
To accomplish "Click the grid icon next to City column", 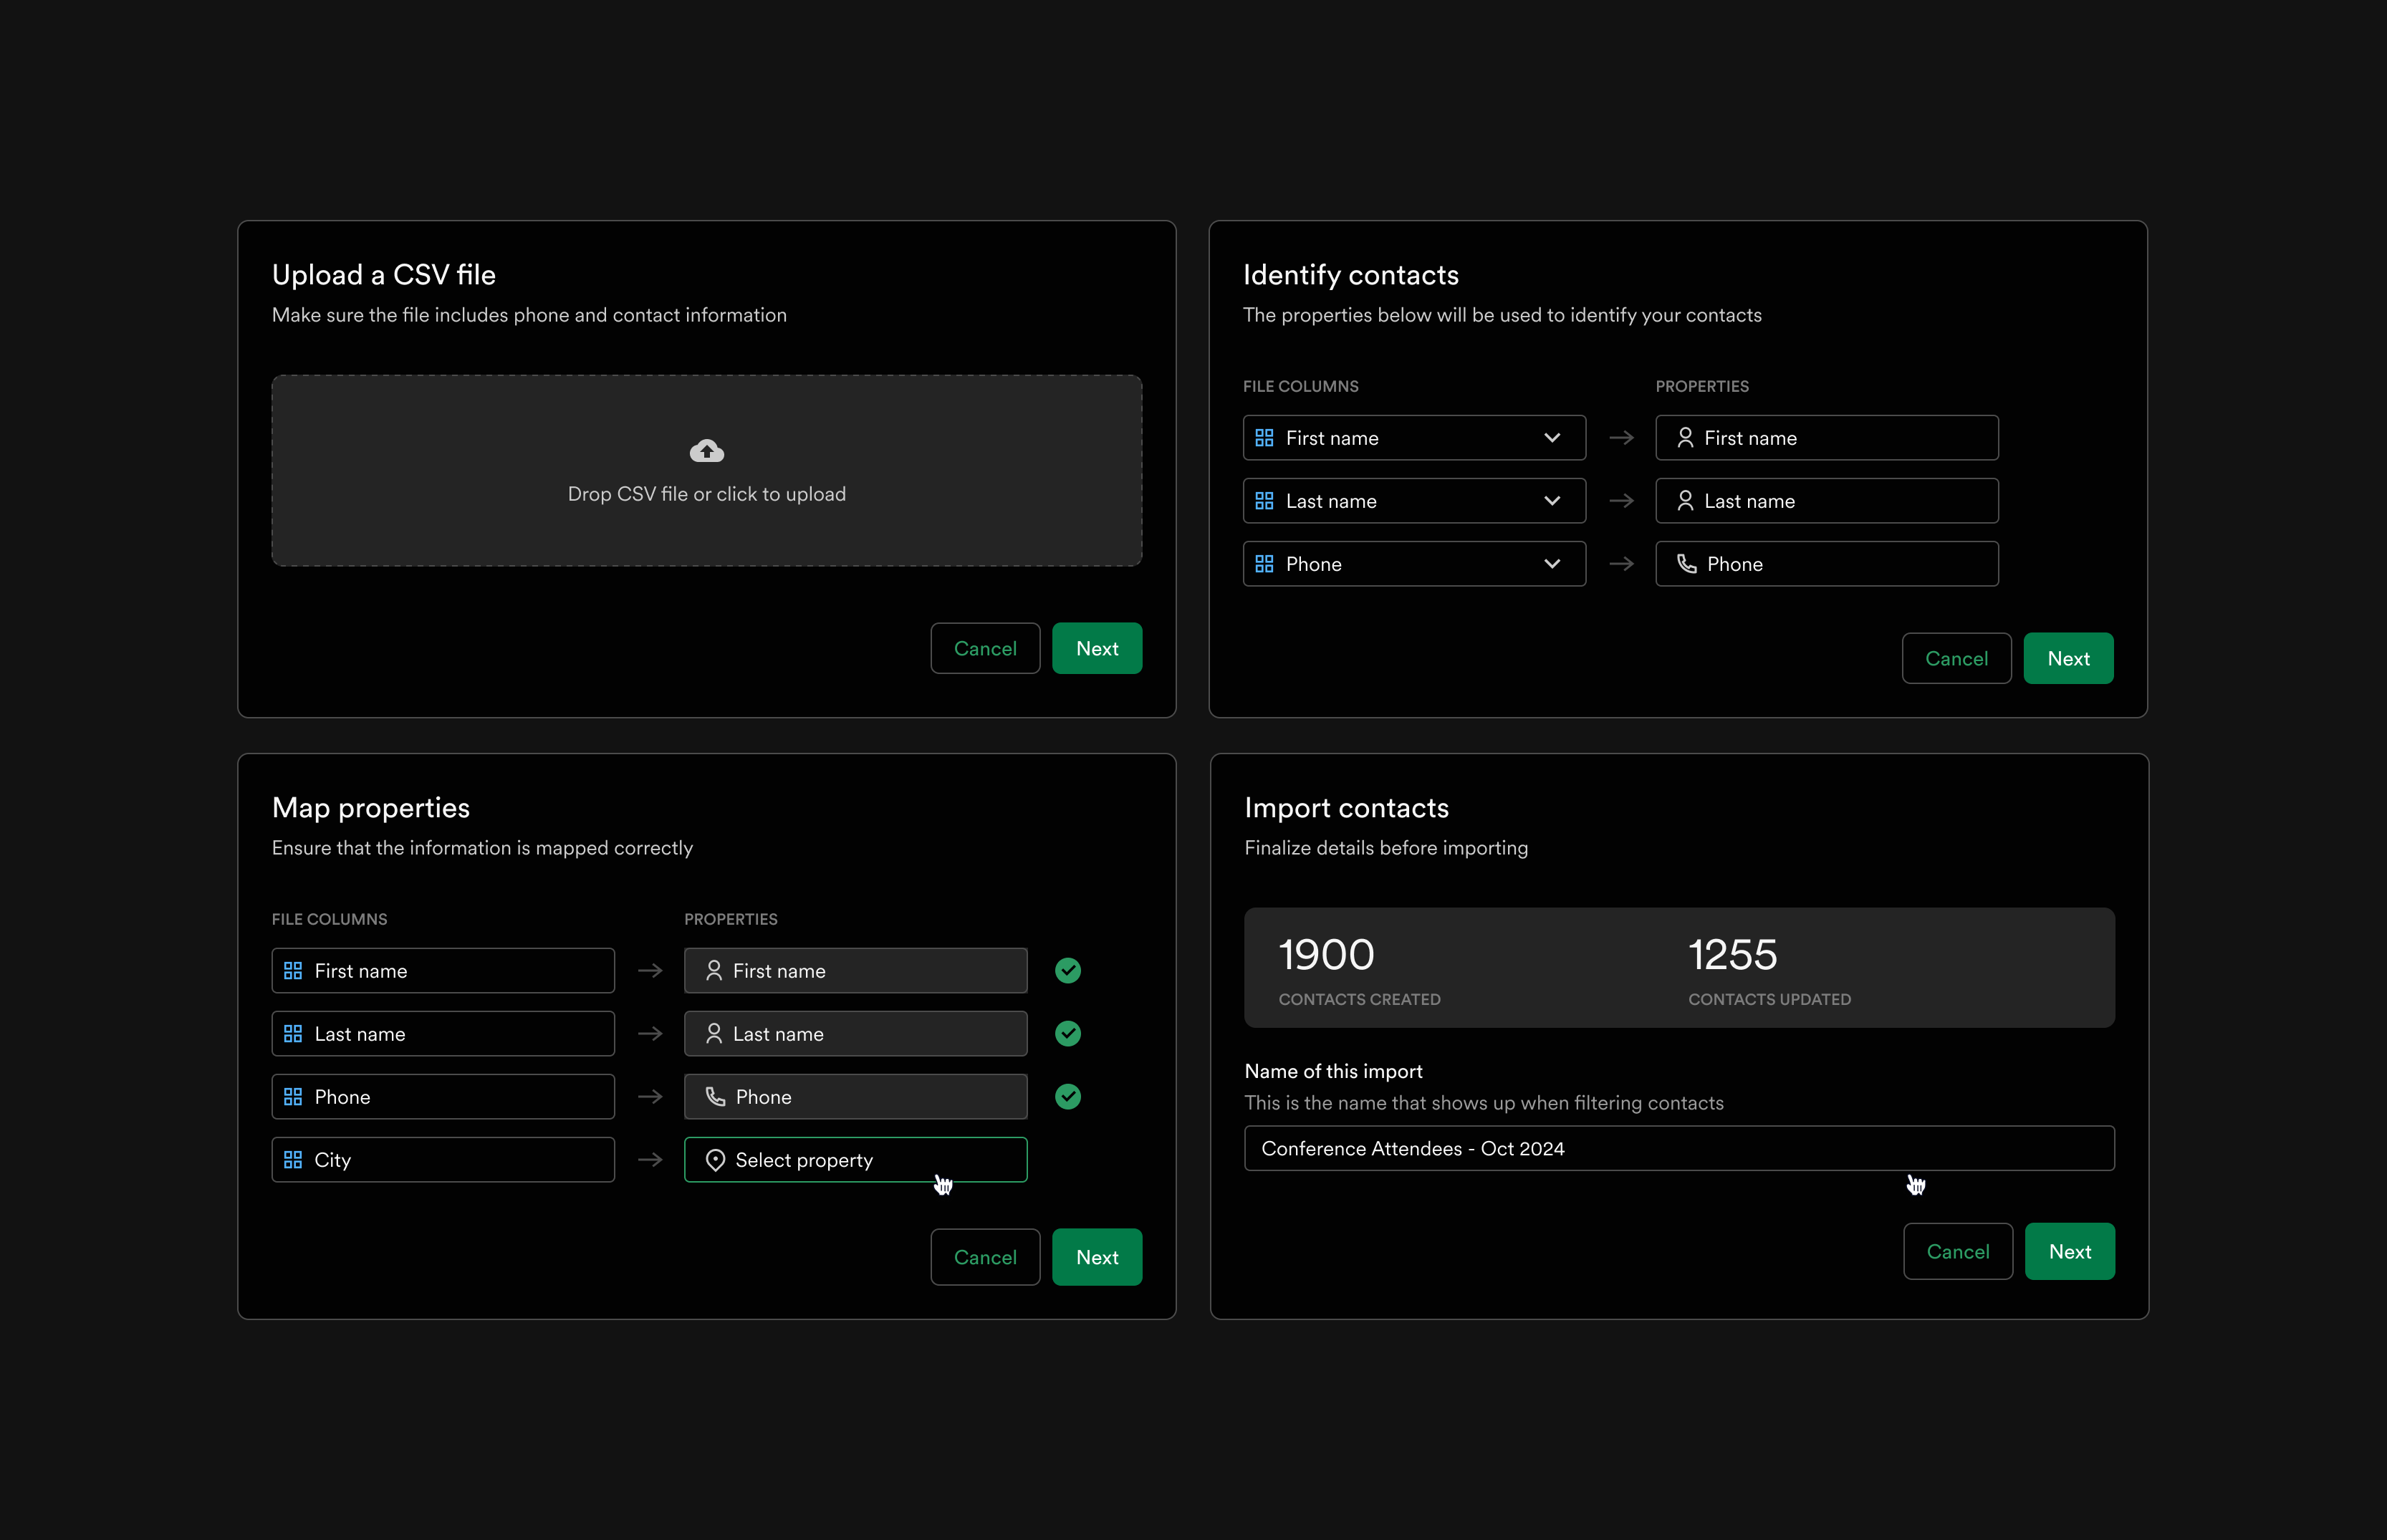I will tap(293, 1159).
